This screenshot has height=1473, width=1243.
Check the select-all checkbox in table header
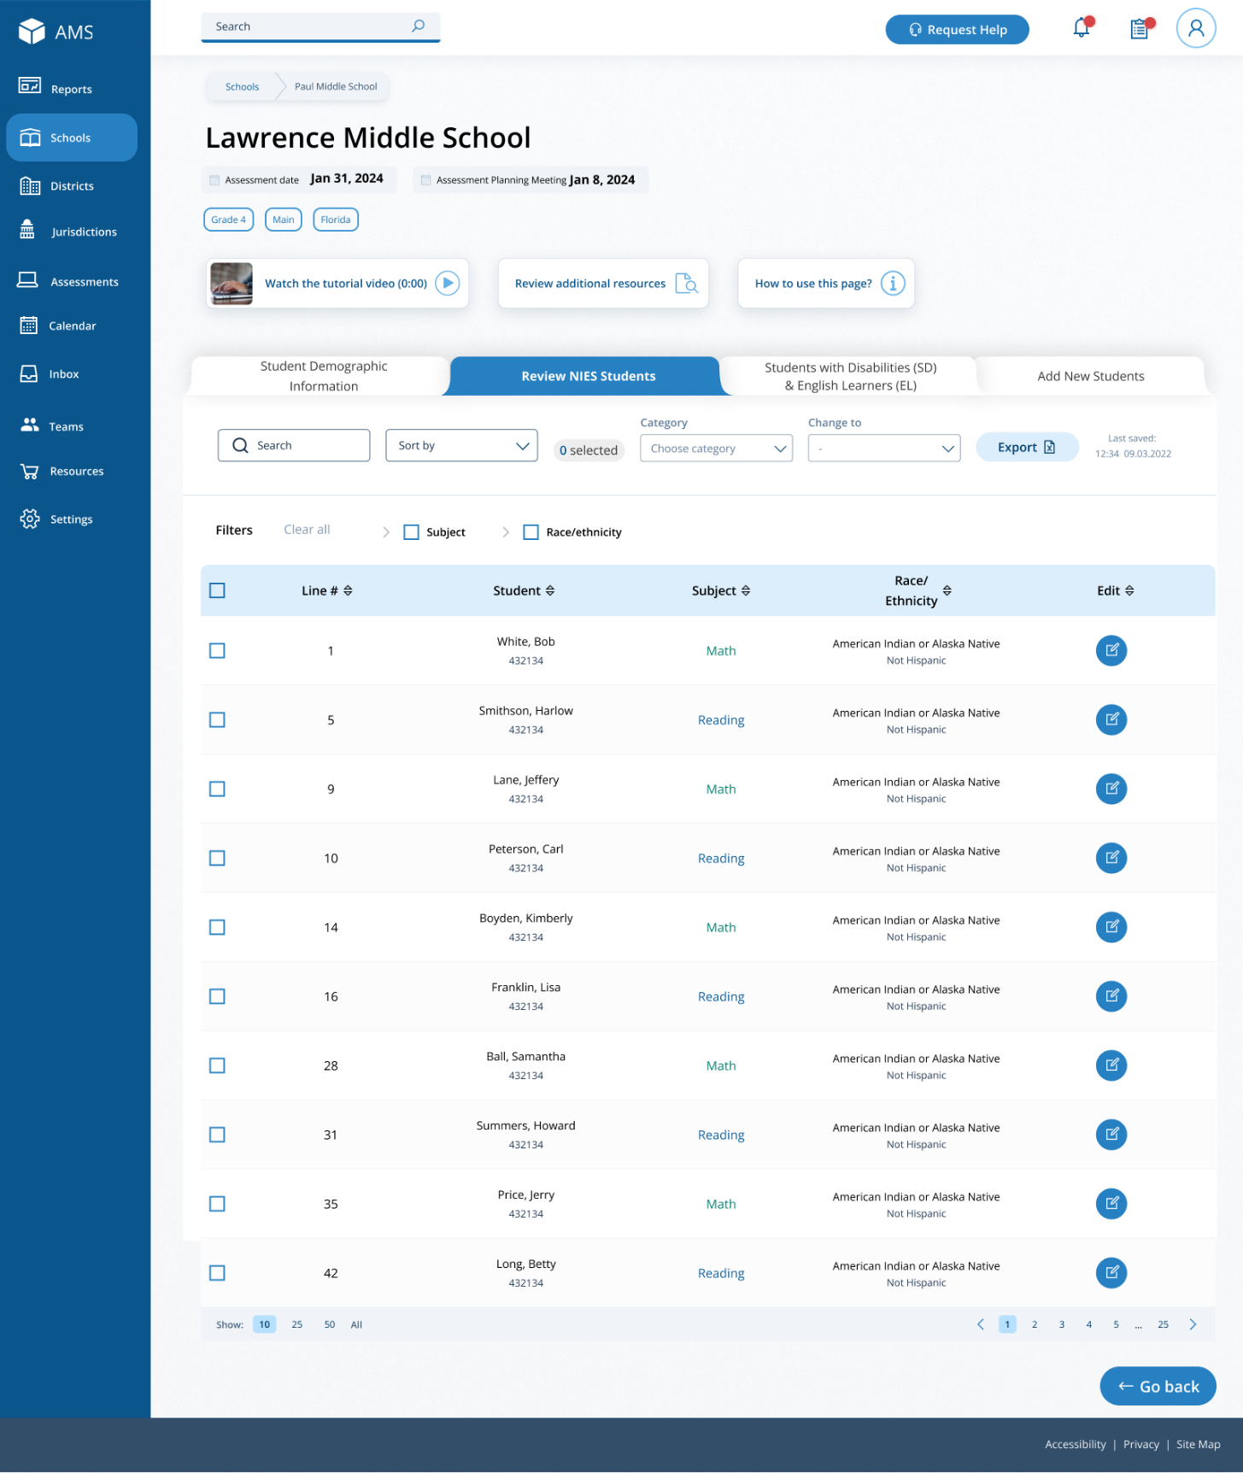(218, 591)
